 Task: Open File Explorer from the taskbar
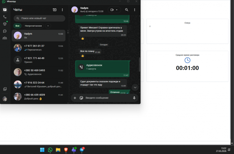click(58, 150)
